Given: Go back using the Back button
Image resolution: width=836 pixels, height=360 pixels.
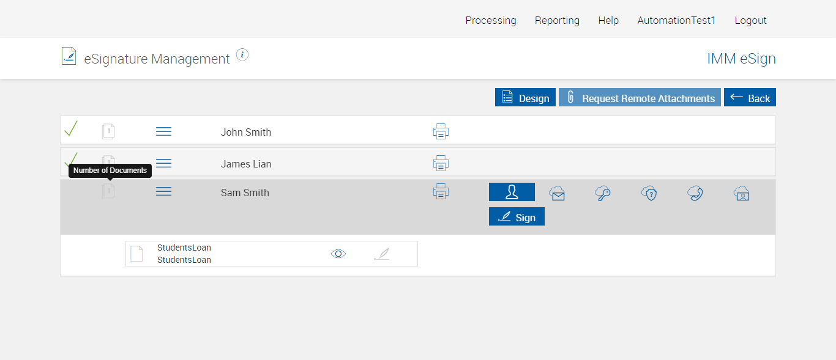Looking at the screenshot, I should [750, 98].
